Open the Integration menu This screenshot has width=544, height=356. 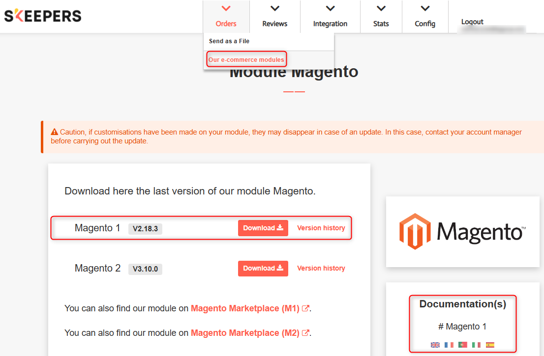pyautogui.click(x=330, y=17)
